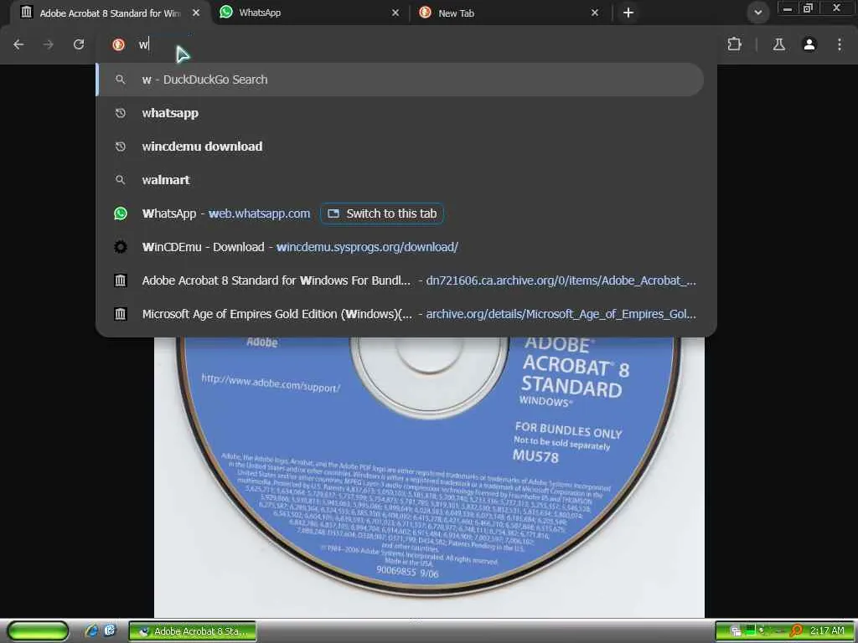Close the WhatsApp tab
Image resolution: width=858 pixels, height=643 pixels.
point(395,13)
